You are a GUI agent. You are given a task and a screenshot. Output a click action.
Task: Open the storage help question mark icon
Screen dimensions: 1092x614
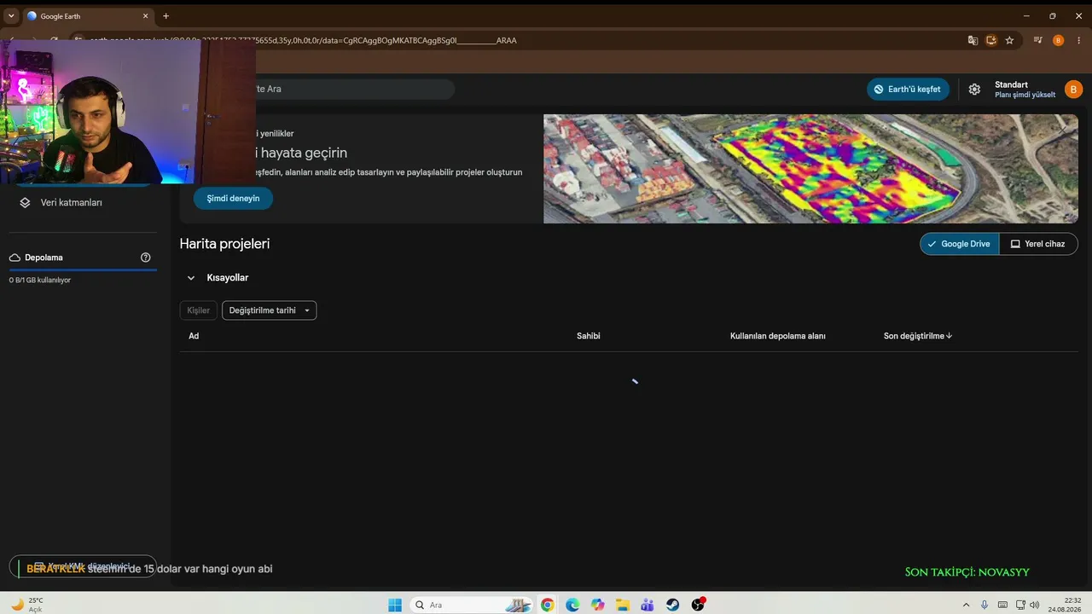click(145, 258)
